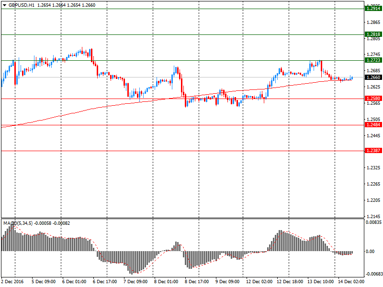Select the 1.2685 price scale value
This screenshot has height=287, width=383.
click(x=373, y=71)
